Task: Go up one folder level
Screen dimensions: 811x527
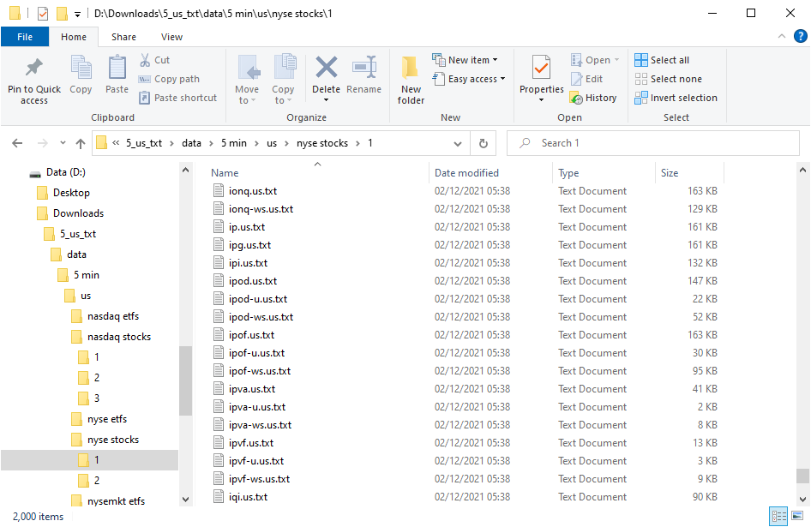Action: [x=81, y=143]
